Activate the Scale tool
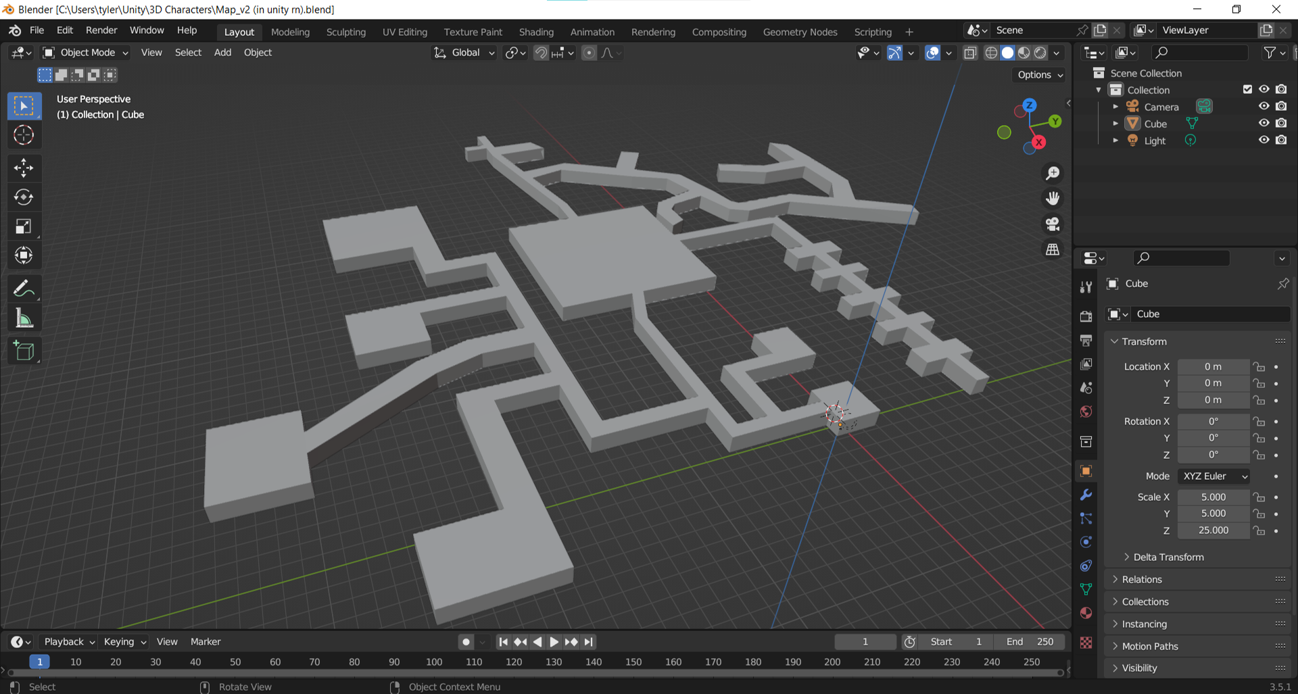The image size is (1298, 694). pyautogui.click(x=24, y=226)
